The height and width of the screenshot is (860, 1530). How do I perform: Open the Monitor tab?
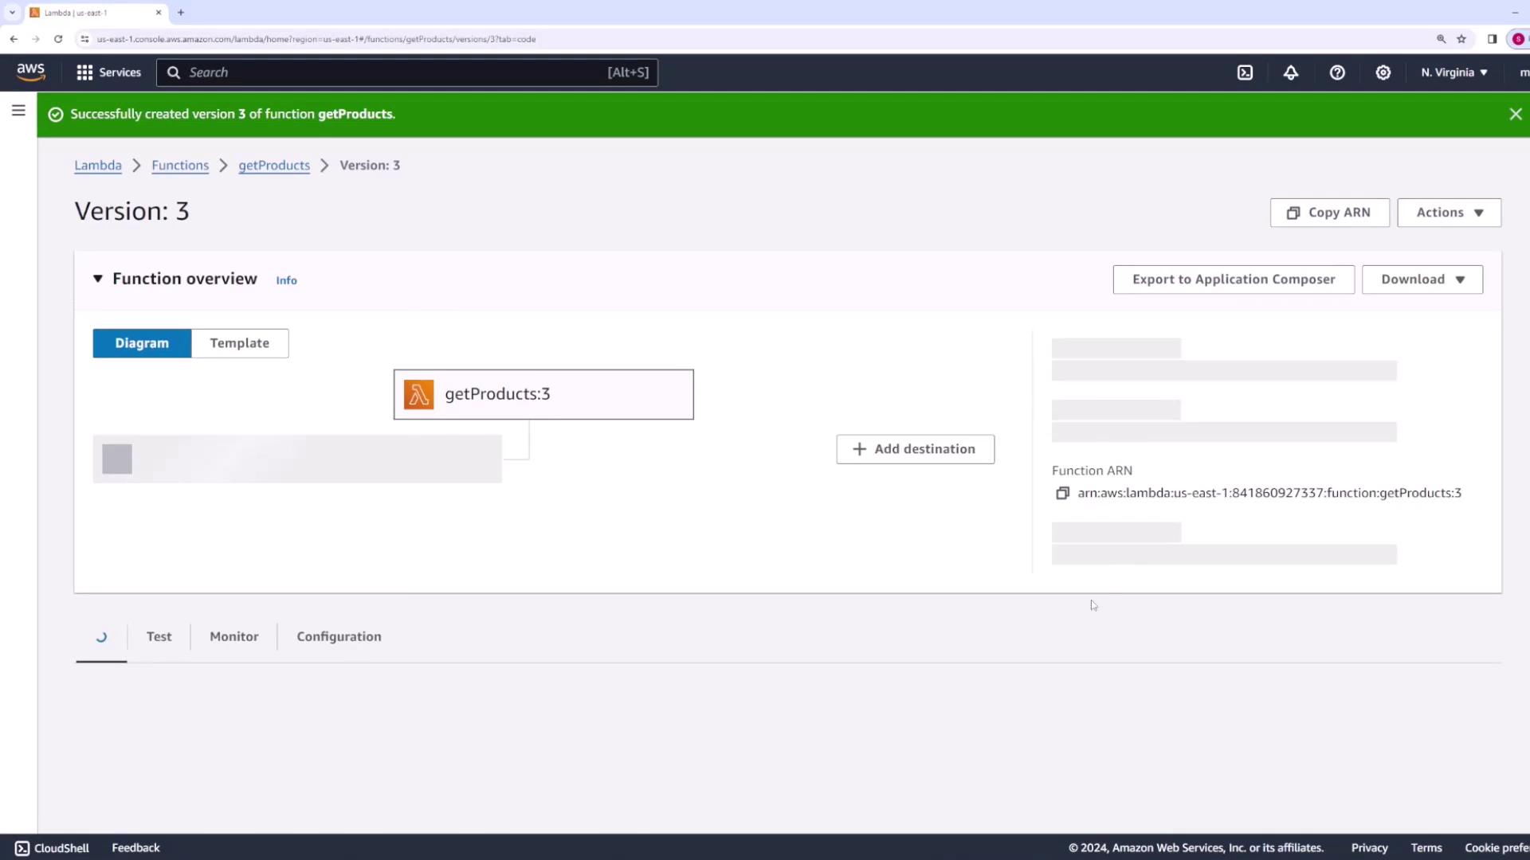[x=234, y=636]
